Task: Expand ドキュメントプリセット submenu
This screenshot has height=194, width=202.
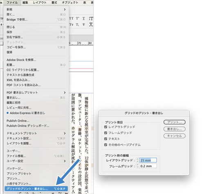Action: tap(36, 133)
